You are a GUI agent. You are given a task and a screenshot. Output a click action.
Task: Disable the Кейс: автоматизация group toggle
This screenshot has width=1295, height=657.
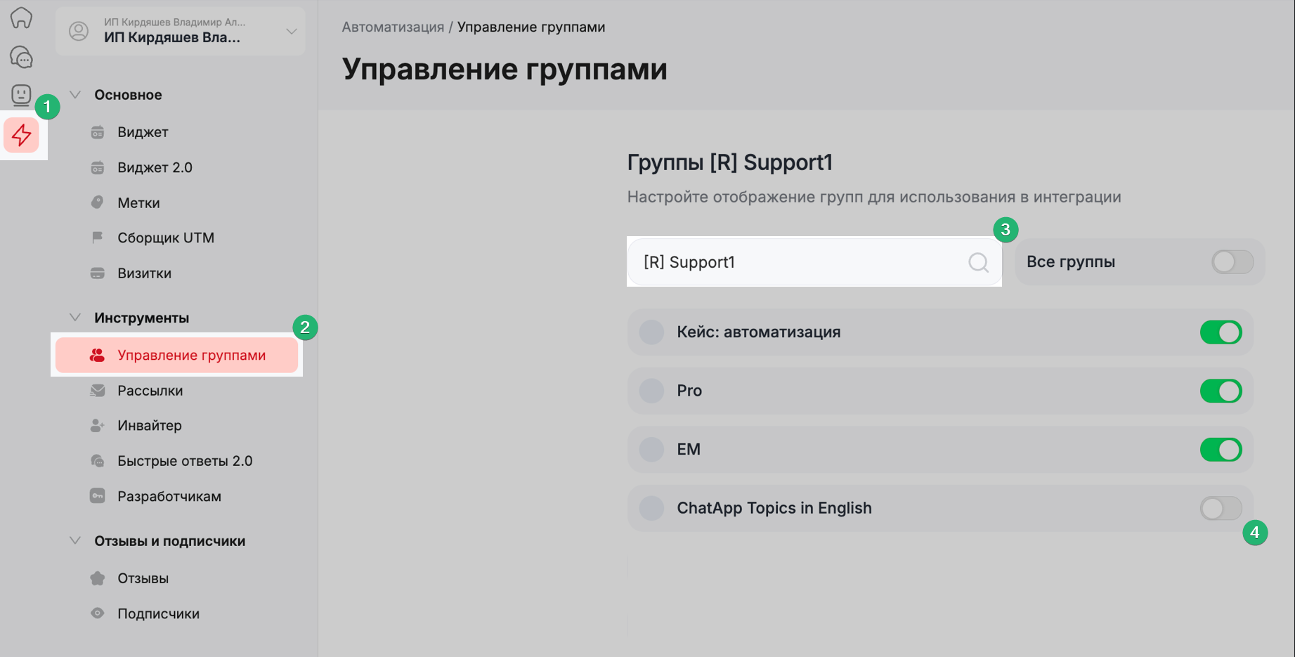(x=1221, y=332)
